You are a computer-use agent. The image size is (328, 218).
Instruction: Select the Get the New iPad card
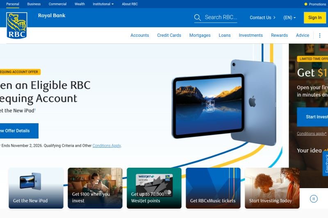[36, 188]
